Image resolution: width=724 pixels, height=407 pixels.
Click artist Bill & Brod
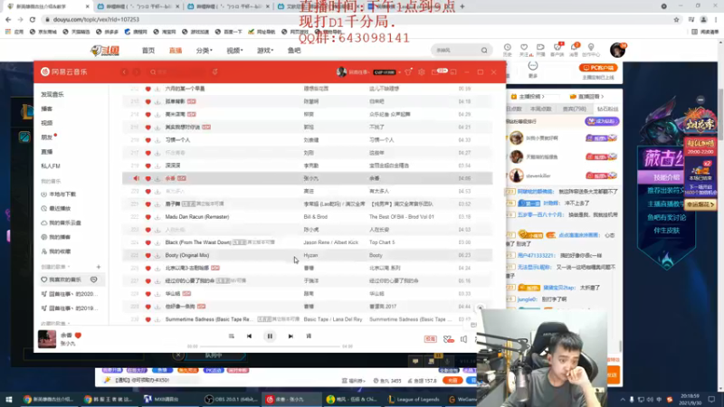(x=315, y=217)
